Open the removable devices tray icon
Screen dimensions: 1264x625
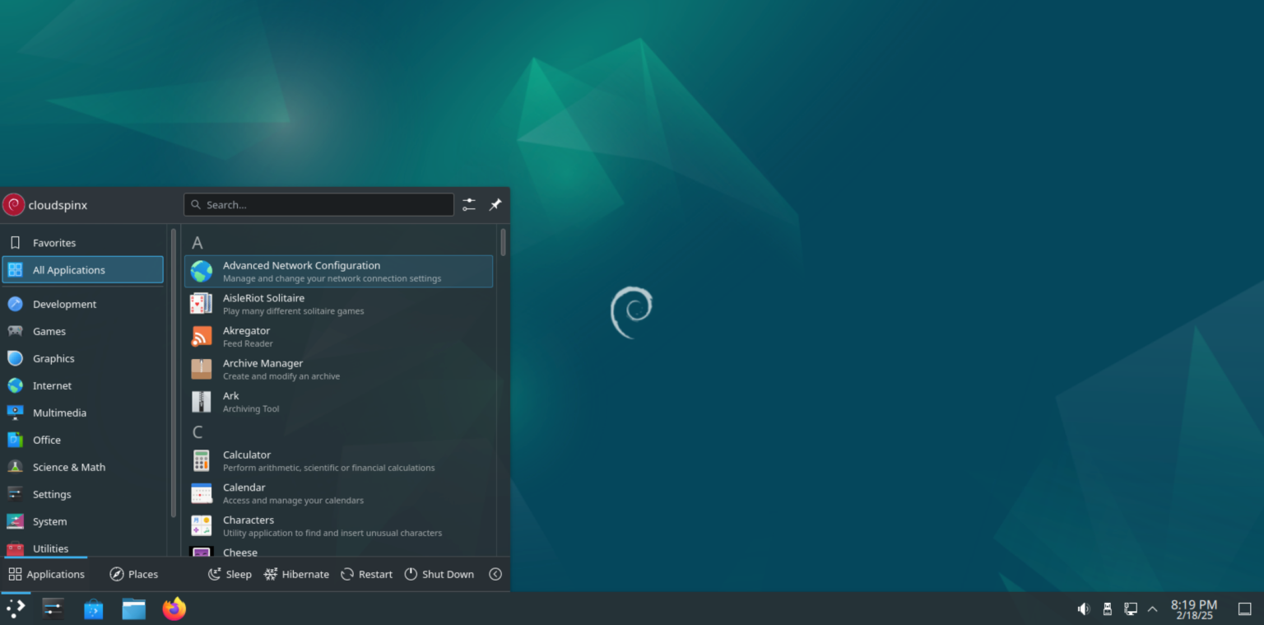pos(1107,609)
